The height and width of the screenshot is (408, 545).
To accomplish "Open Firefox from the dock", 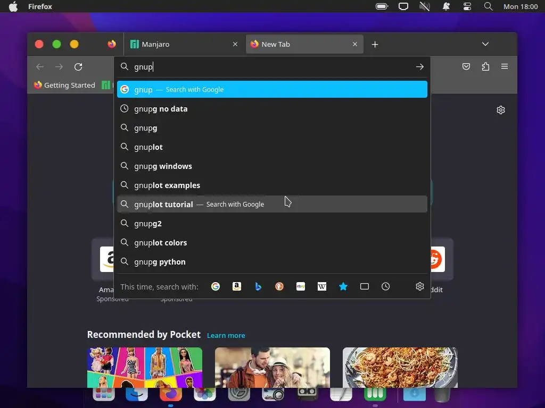I will click(x=171, y=394).
